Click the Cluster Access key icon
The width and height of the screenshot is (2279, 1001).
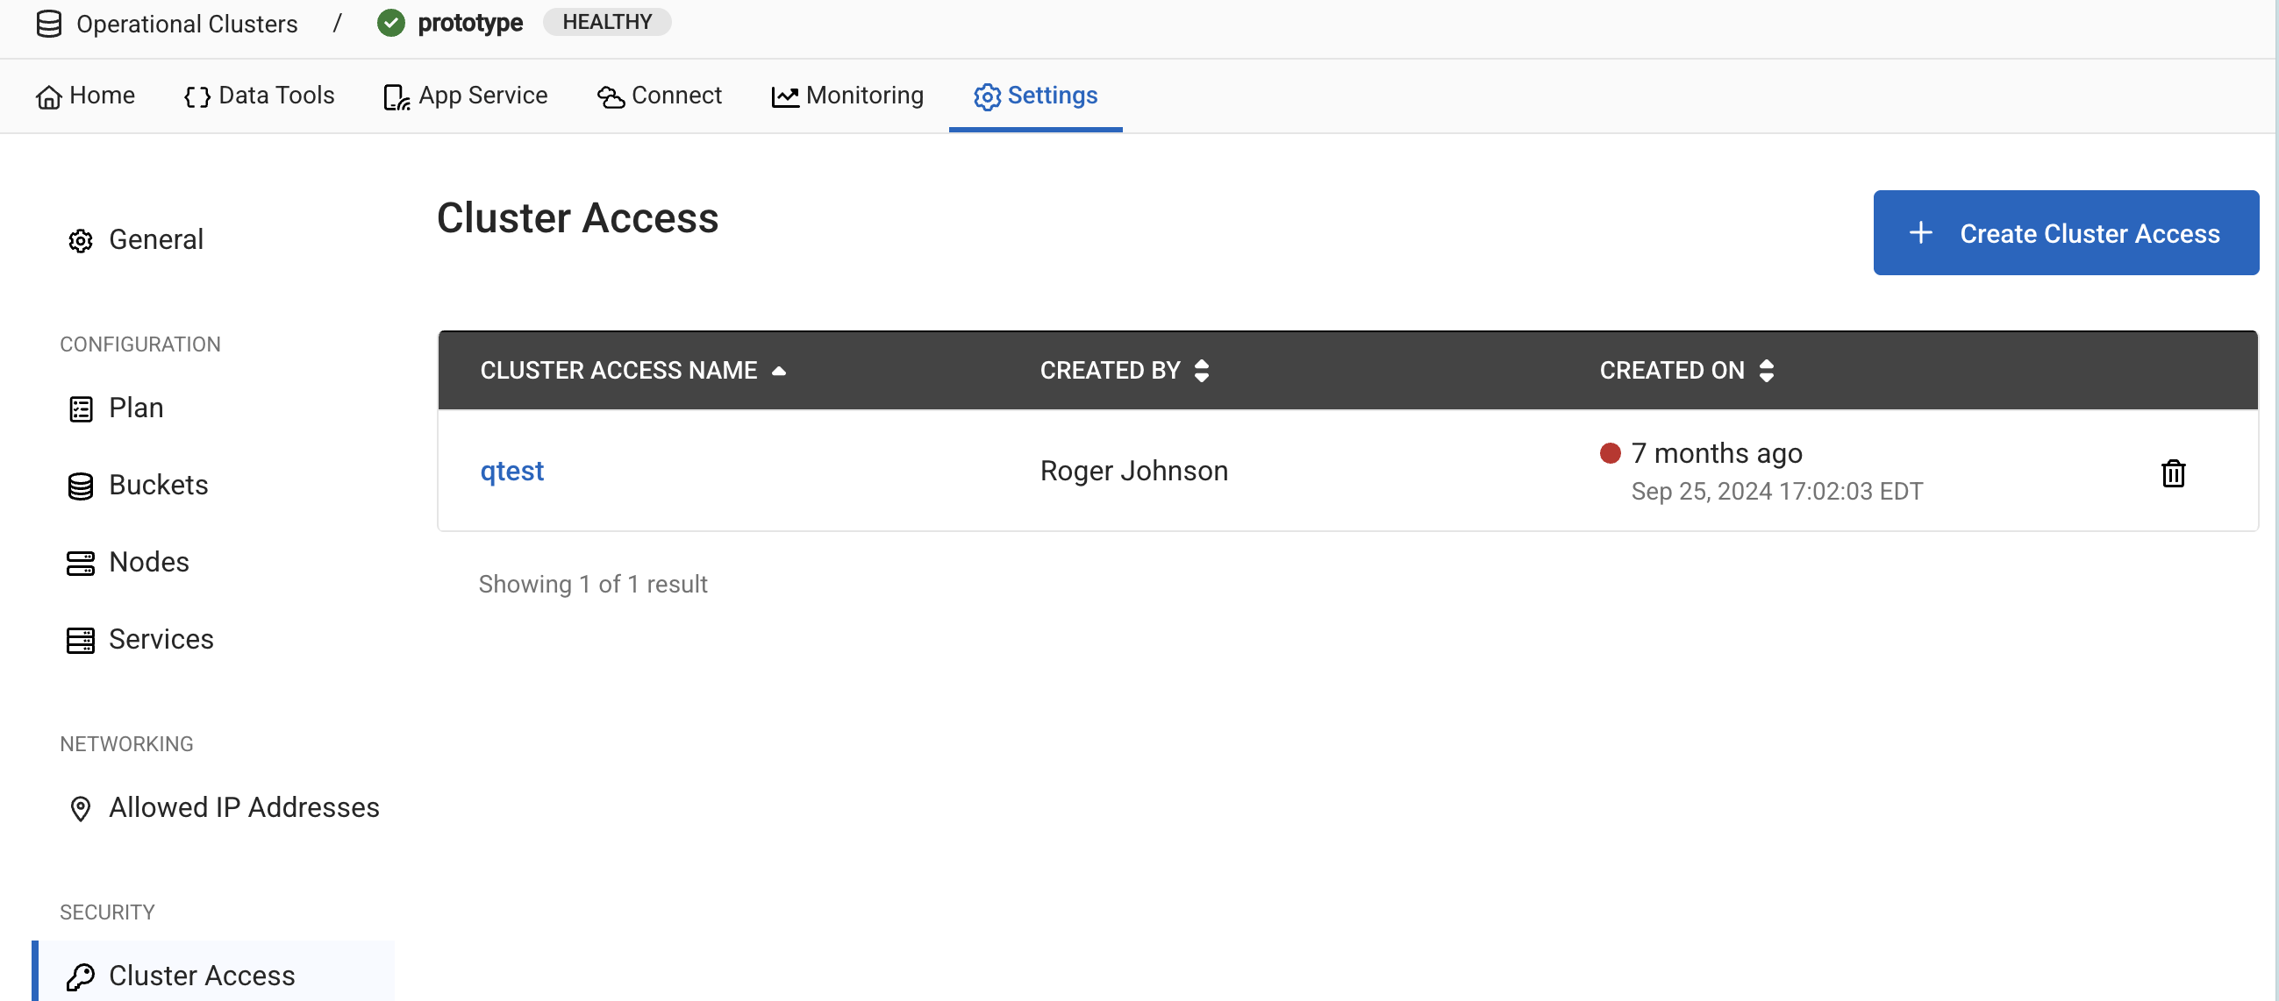point(81,976)
